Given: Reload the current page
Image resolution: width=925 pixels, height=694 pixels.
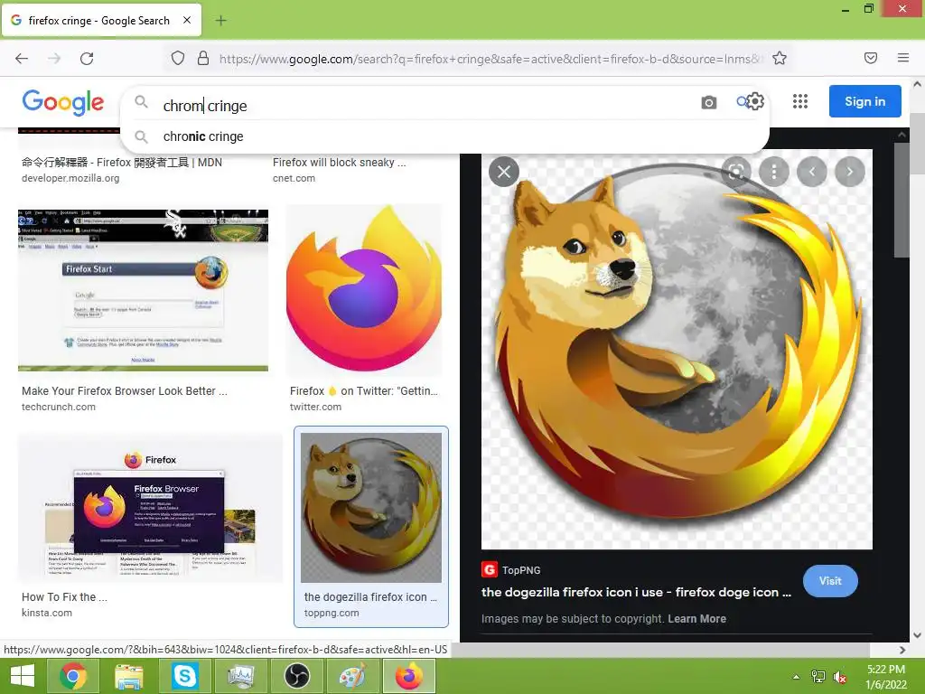Looking at the screenshot, I should coord(87,59).
